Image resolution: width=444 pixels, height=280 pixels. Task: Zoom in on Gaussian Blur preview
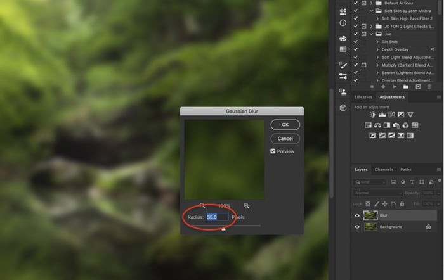(x=247, y=206)
